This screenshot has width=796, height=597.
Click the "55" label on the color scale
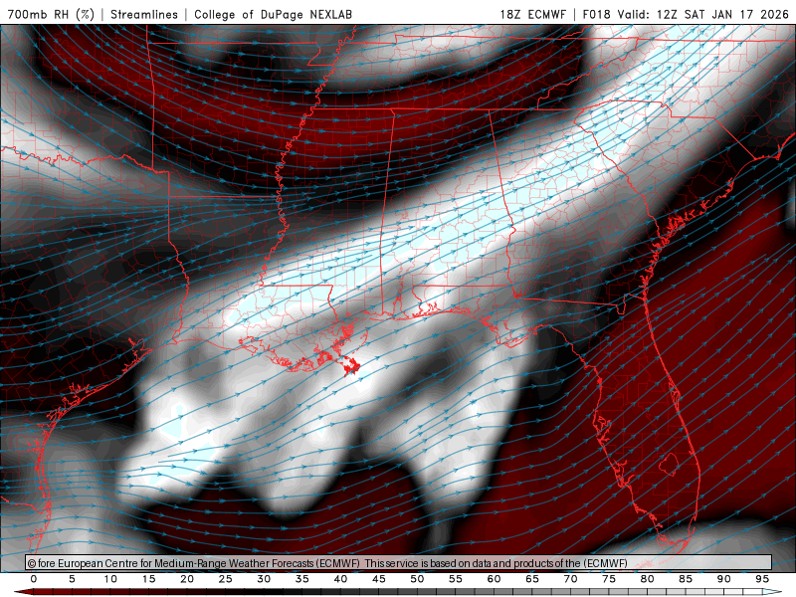tap(456, 579)
